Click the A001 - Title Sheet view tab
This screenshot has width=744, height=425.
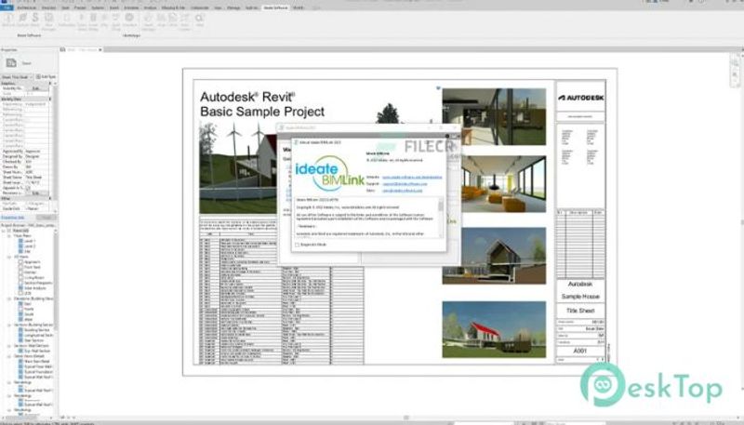coord(82,50)
